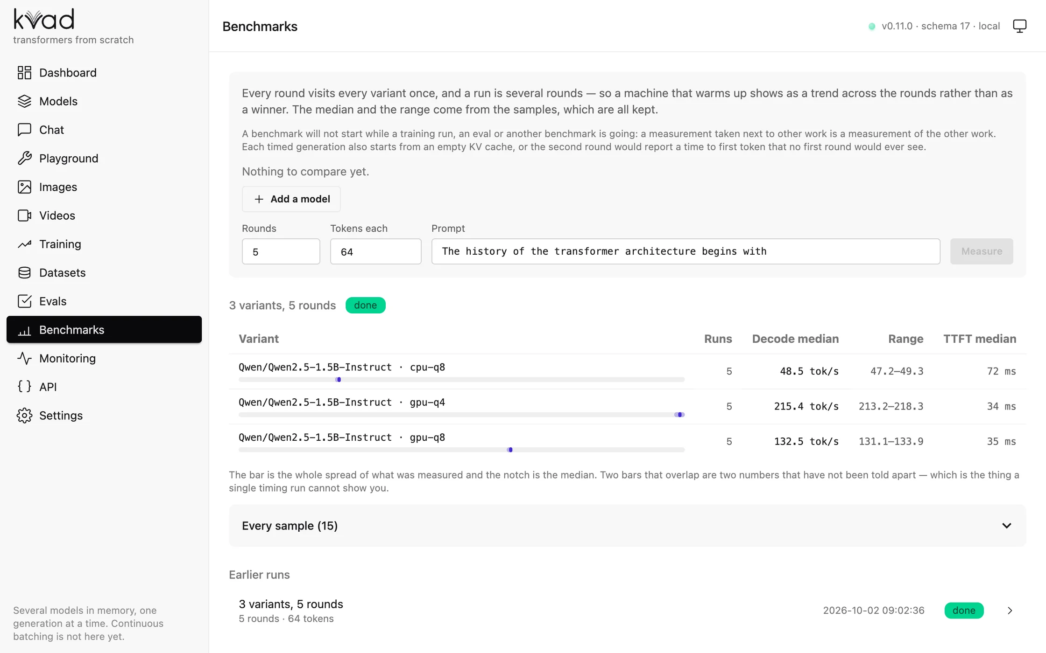
Task: Click the Videos camera icon
Action: (x=24, y=215)
